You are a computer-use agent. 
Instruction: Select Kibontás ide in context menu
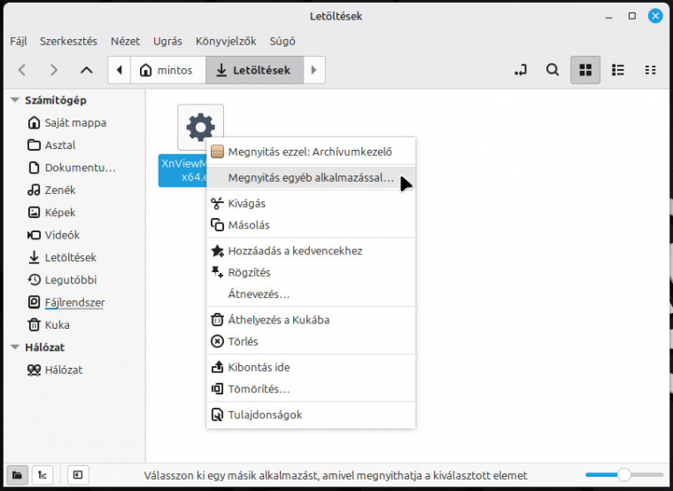tap(259, 367)
